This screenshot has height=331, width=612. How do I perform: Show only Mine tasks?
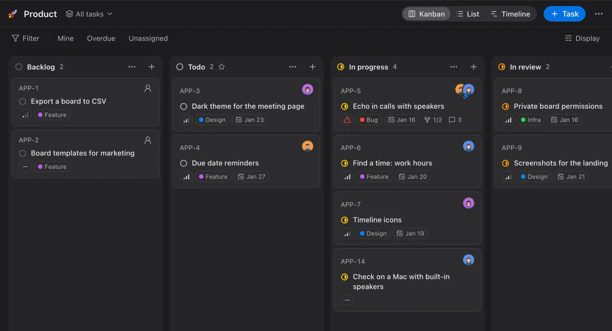[66, 38]
